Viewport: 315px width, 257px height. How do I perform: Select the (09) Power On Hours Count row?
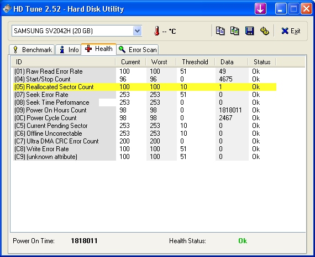145,110
